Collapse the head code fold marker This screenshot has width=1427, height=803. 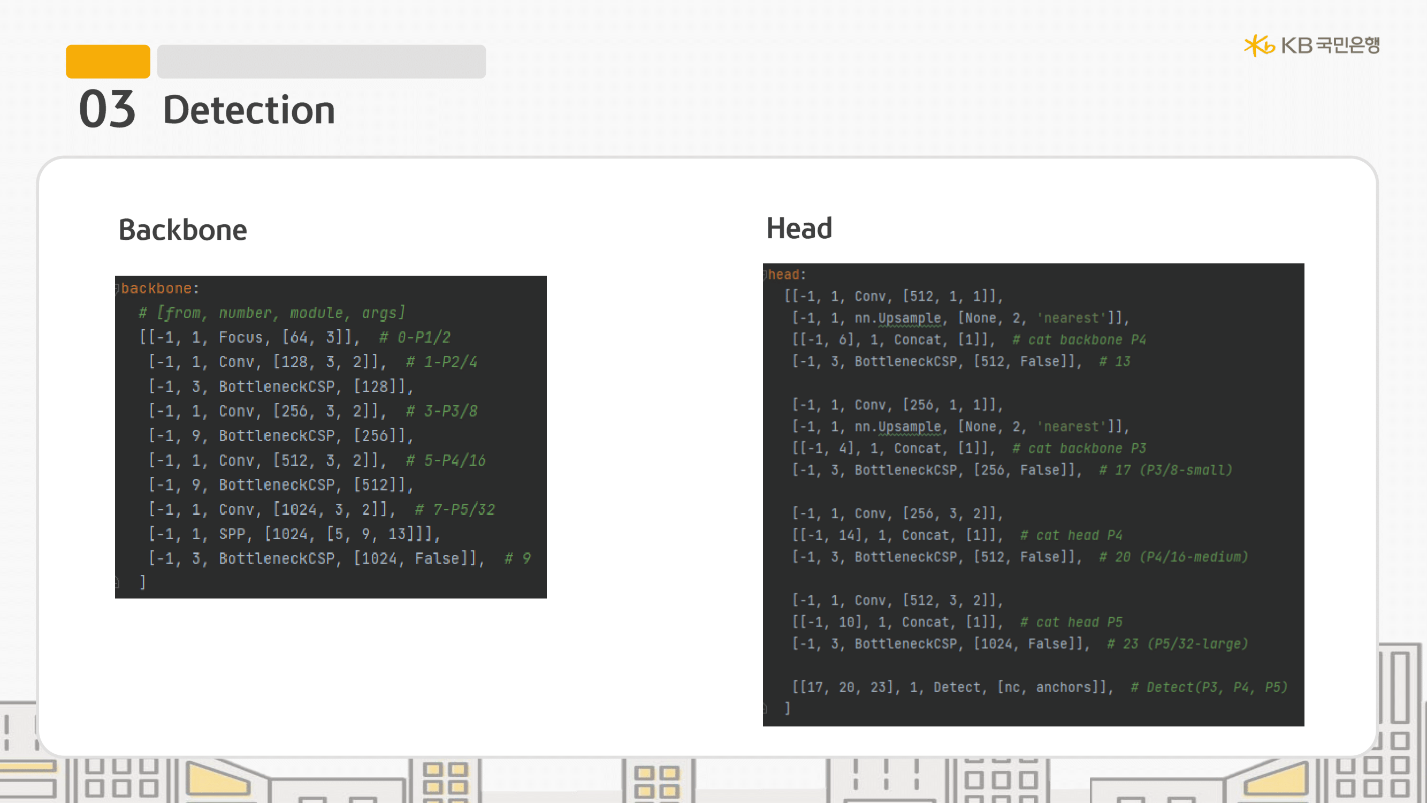(x=766, y=274)
